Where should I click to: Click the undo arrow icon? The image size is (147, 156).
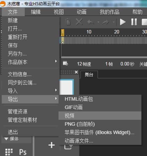coord(91,22)
